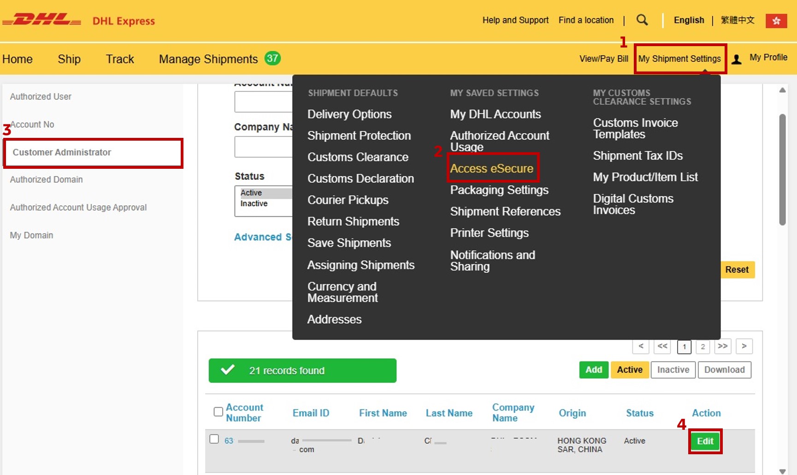Select Account No in sidebar

32,125
